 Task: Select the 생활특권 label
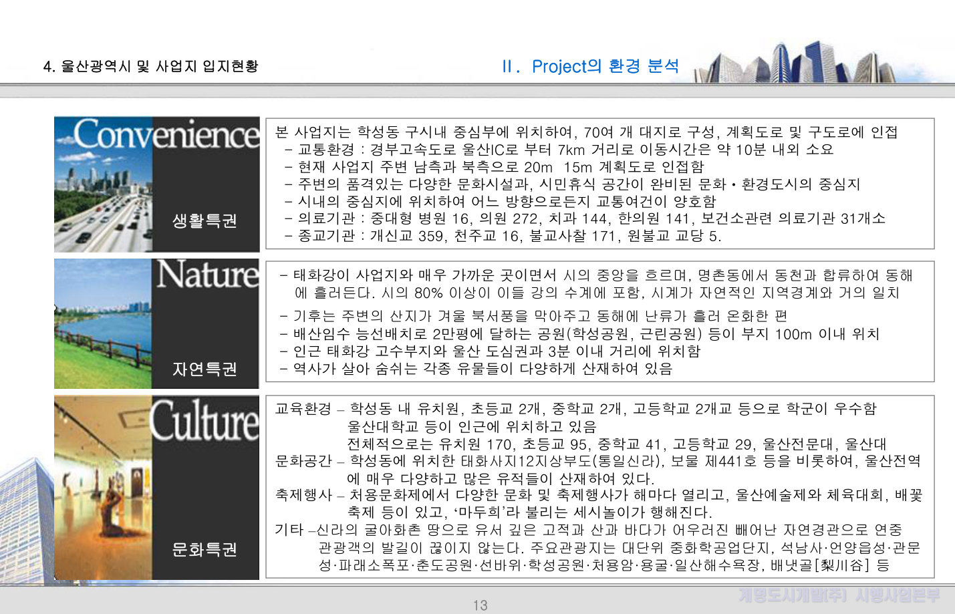[x=204, y=220]
